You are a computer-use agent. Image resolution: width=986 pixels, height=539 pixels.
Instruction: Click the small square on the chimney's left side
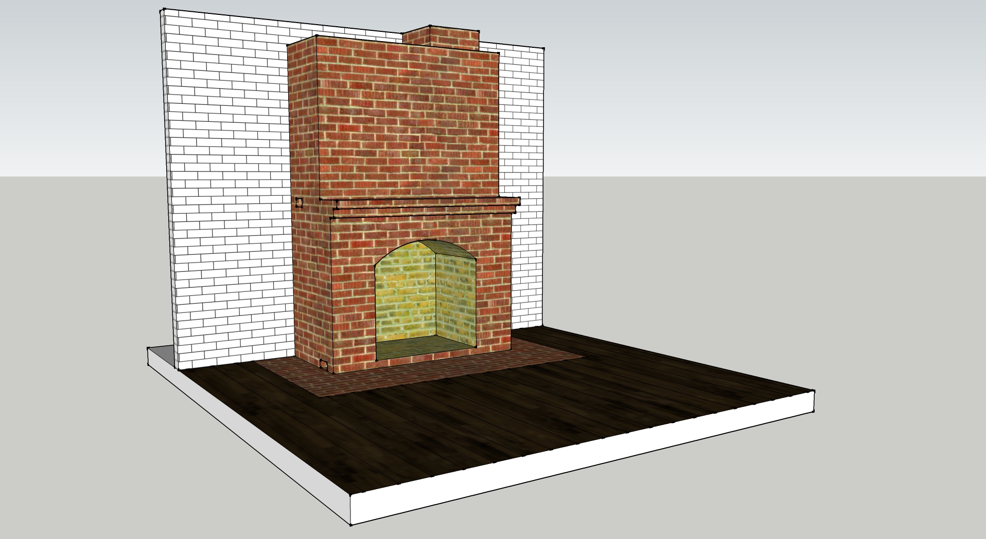299,202
